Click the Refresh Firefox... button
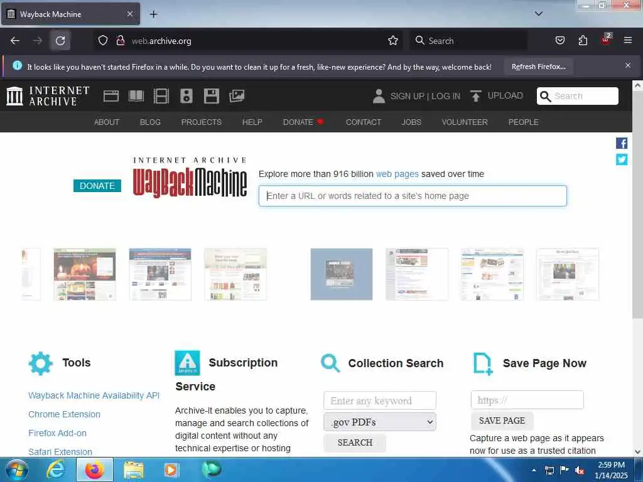The height and width of the screenshot is (482, 643). tap(538, 67)
